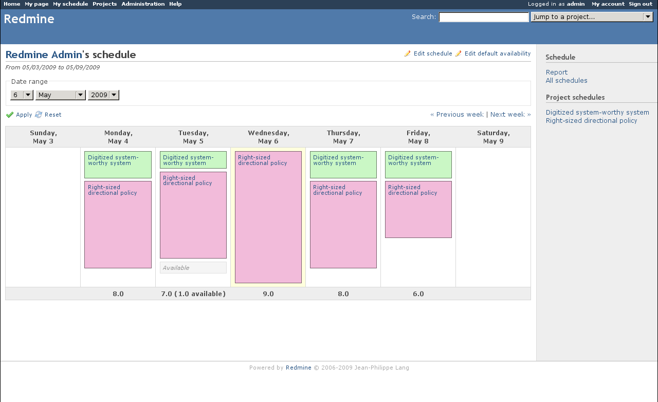Click Monday's green Digitized system-worthy system block
Viewport: 658px width, 402px height.
coord(118,165)
